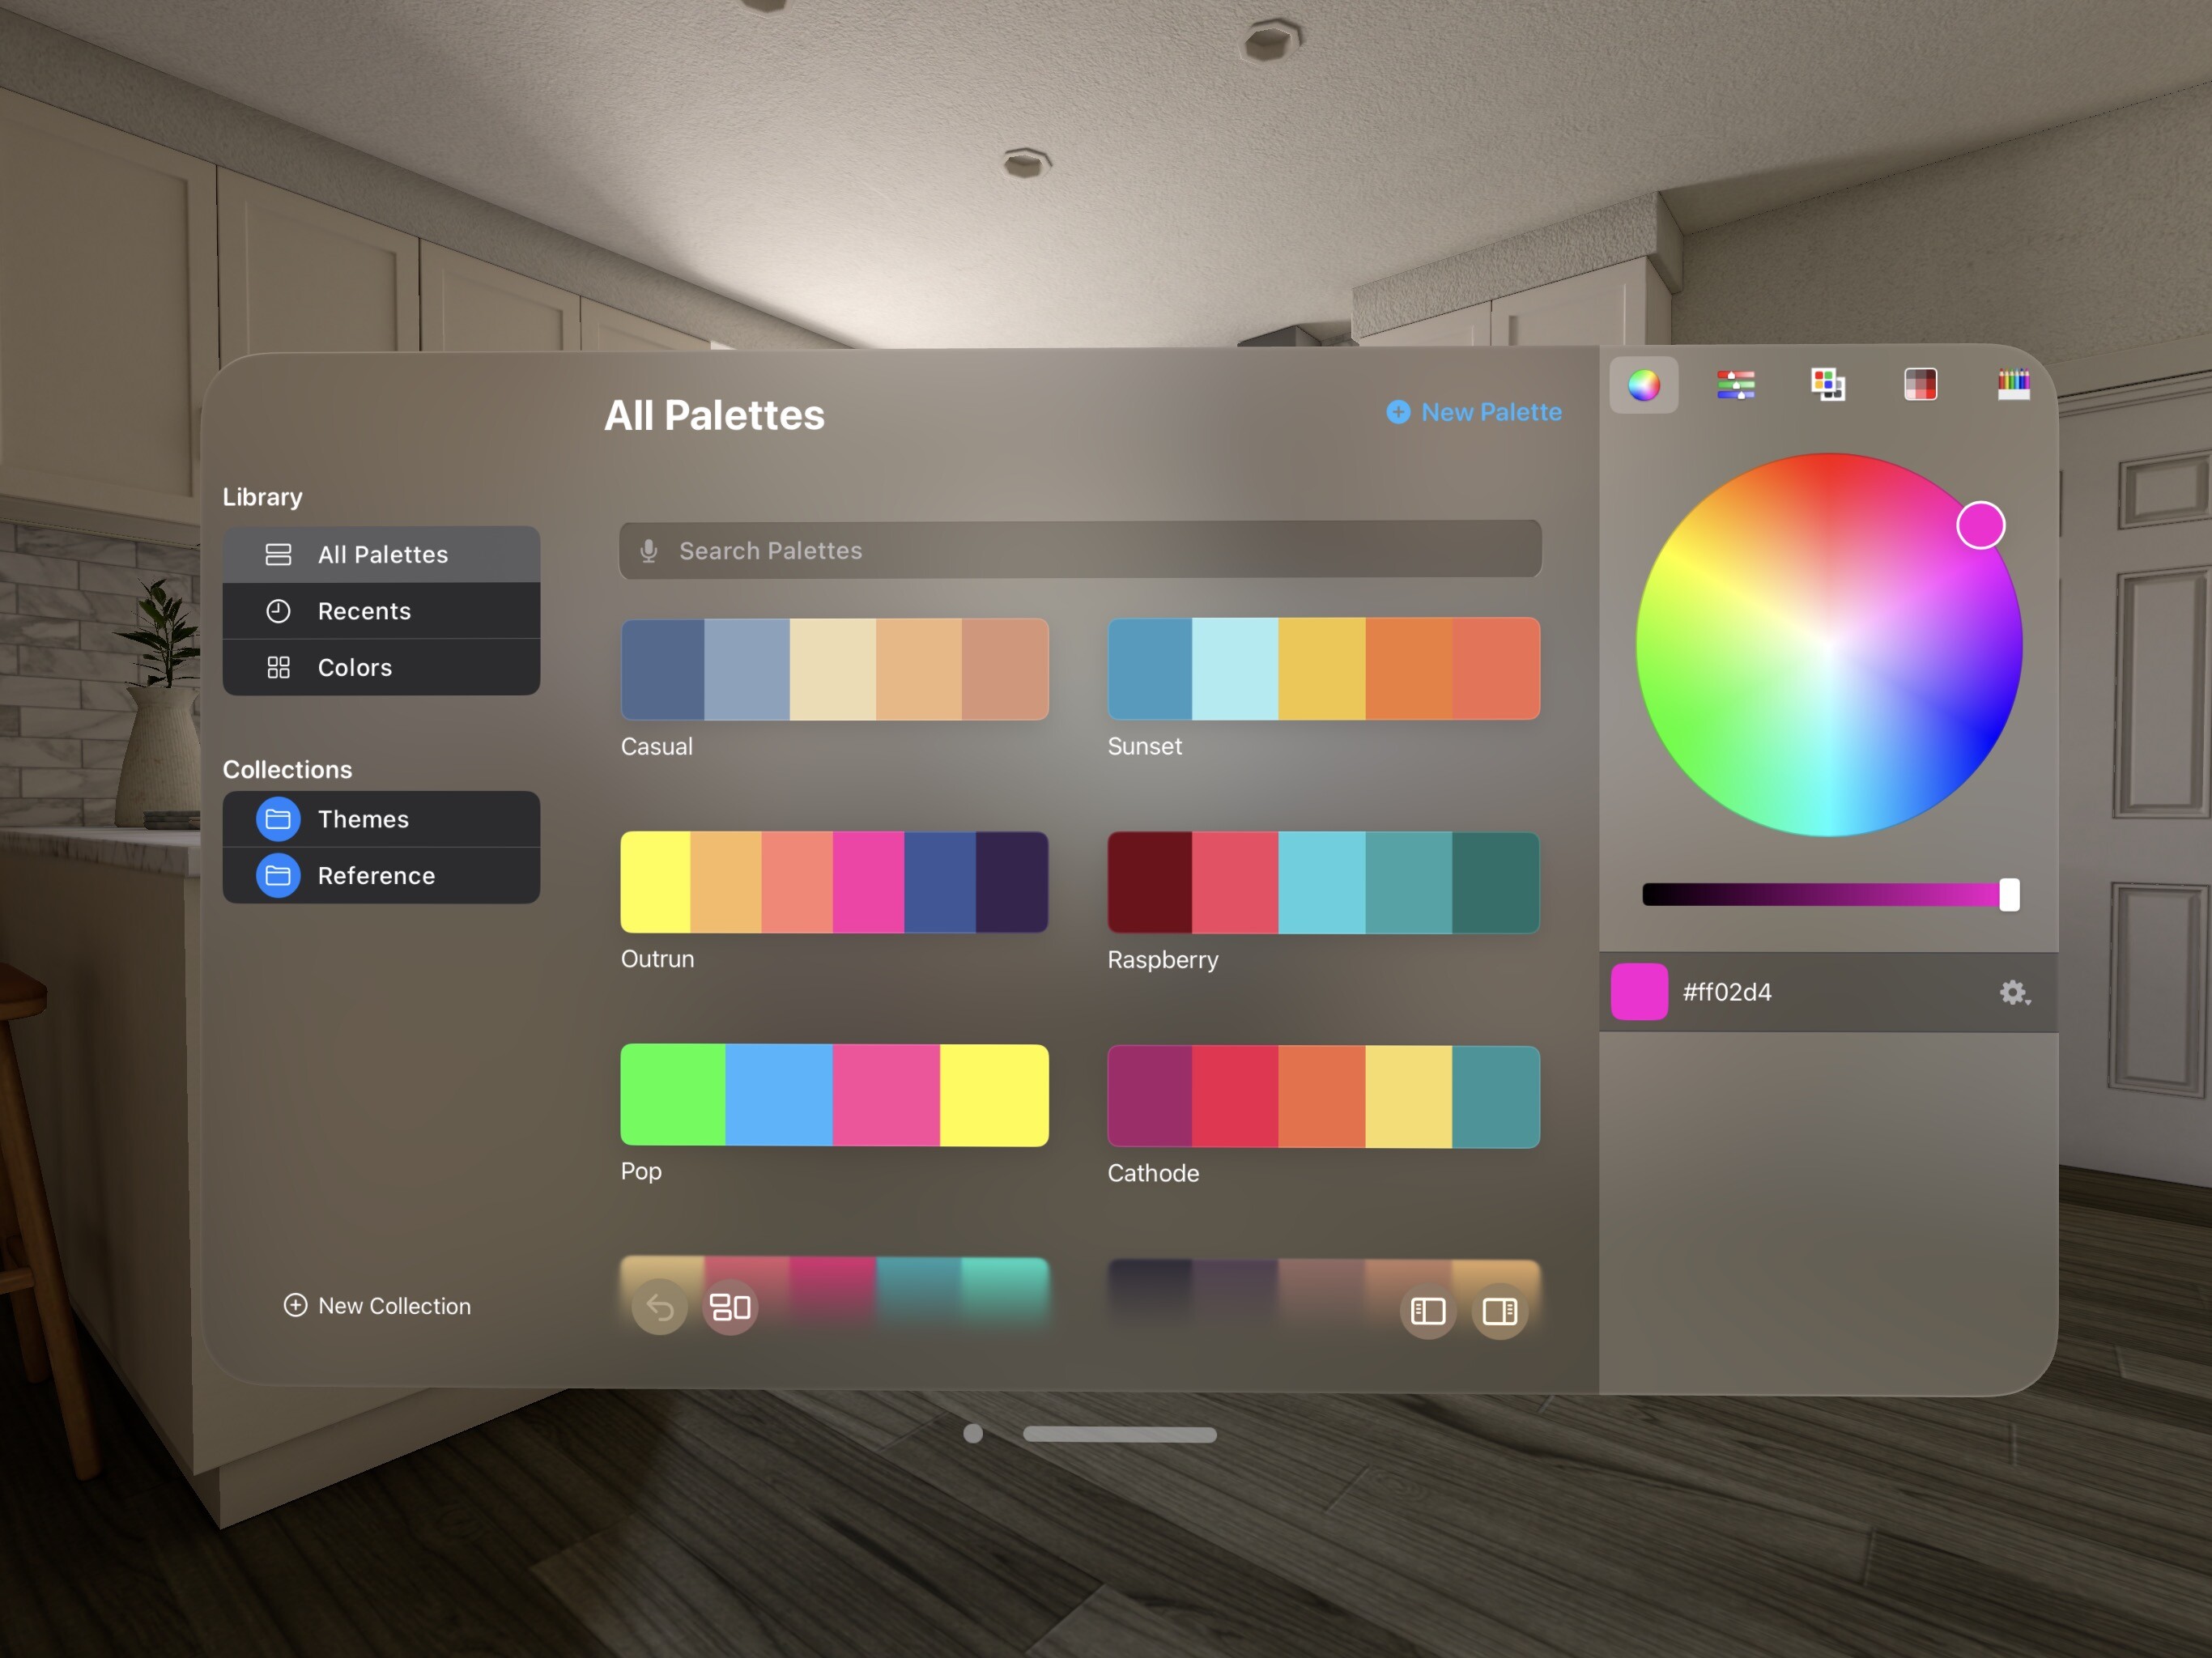Tap the microphone icon in search
Screen dimensions: 2212x1658
click(649, 551)
